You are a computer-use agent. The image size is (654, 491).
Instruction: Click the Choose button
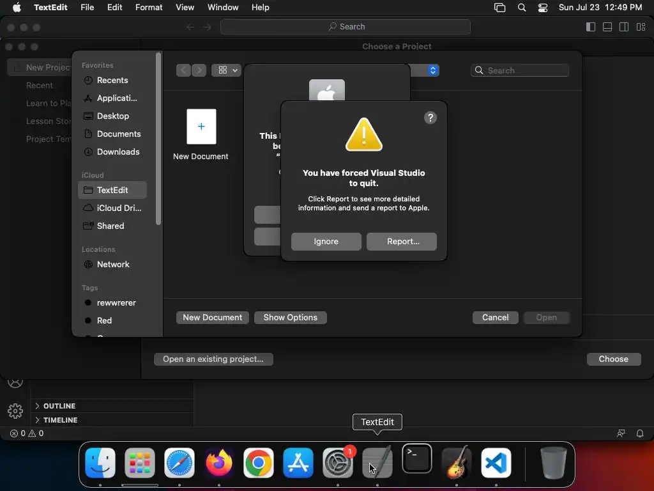point(613,359)
